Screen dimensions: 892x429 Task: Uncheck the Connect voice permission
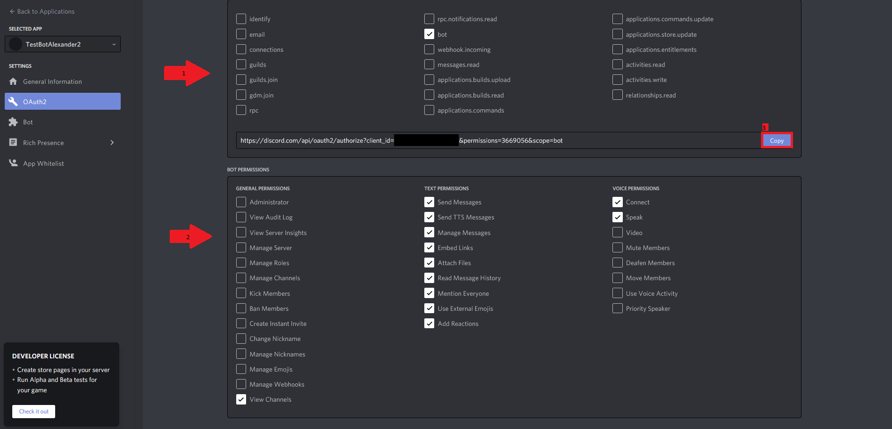(617, 202)
